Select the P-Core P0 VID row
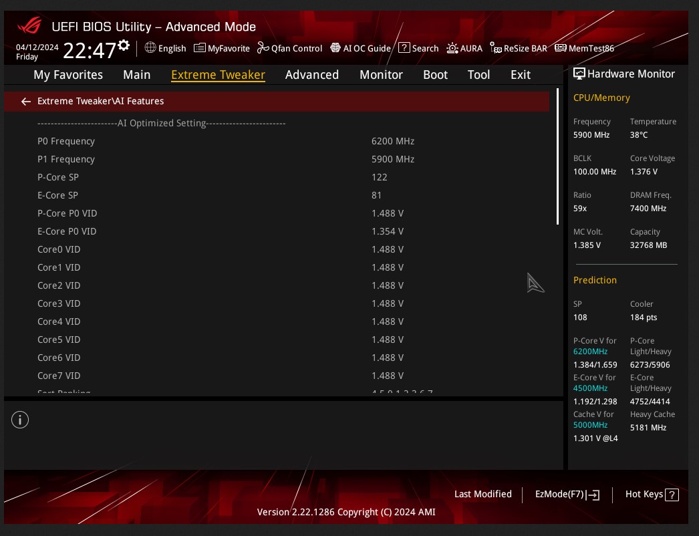 point(277,213)
